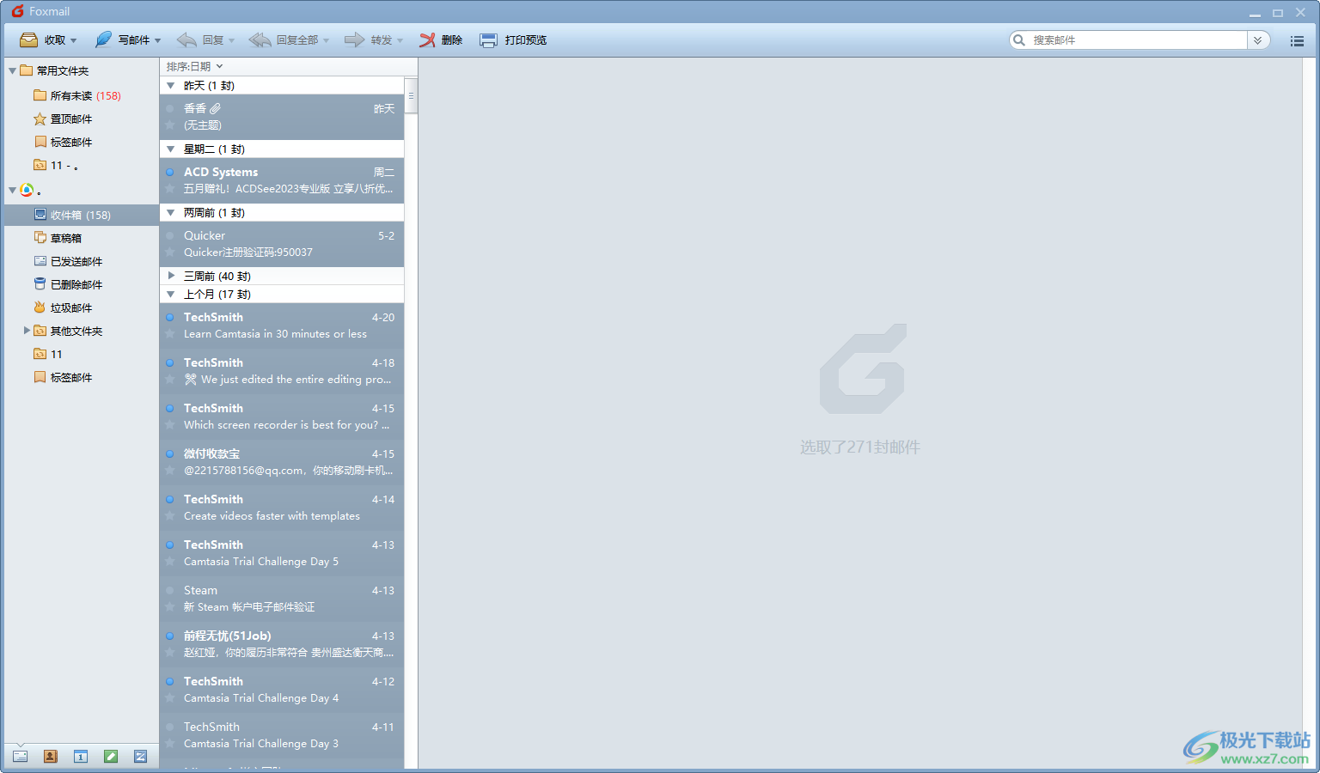This screenshot has width=1320, height=773.
Task: Switch to Calendar view icon in bottom bar
Action: [80, 757]
